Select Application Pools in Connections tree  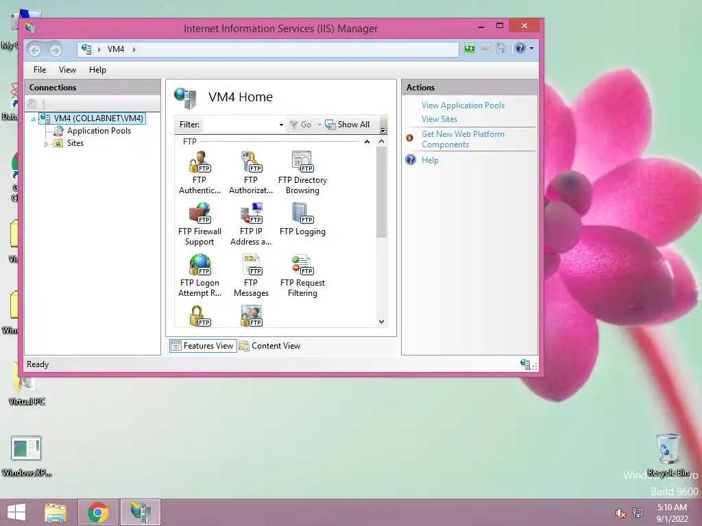[99, 131]
